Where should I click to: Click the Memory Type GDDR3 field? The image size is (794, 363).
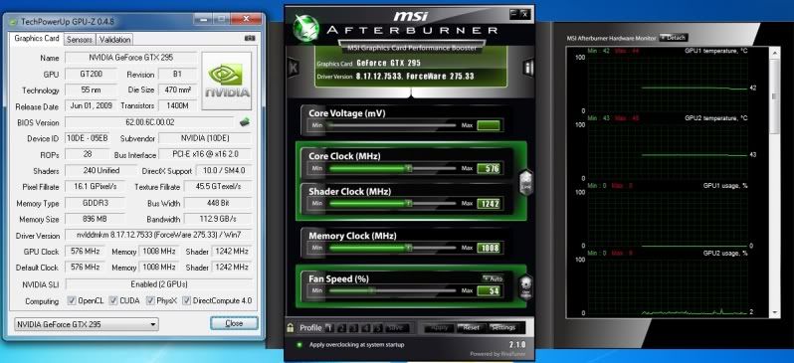point(95,203)
